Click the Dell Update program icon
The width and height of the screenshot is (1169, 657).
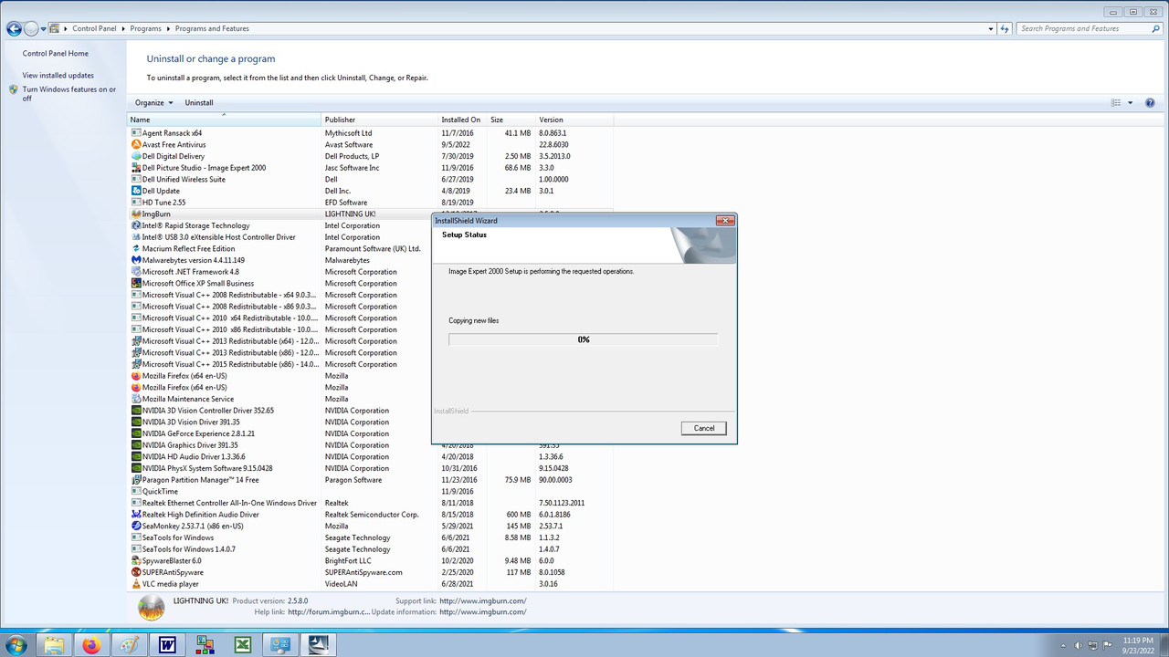tap(136, 191)
